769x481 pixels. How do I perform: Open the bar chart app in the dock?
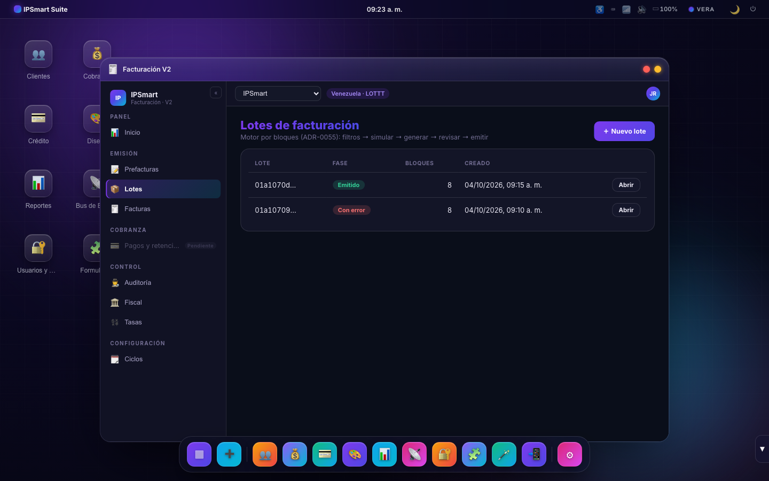click(x=384, y=454)
